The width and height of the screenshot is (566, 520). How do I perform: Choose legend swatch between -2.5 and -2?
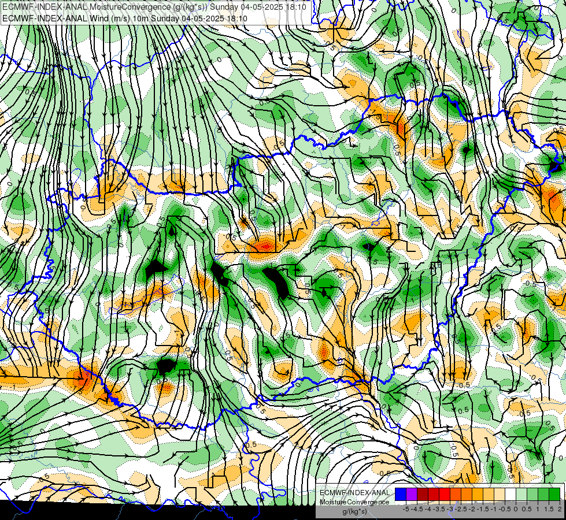(x=467, y=494)
